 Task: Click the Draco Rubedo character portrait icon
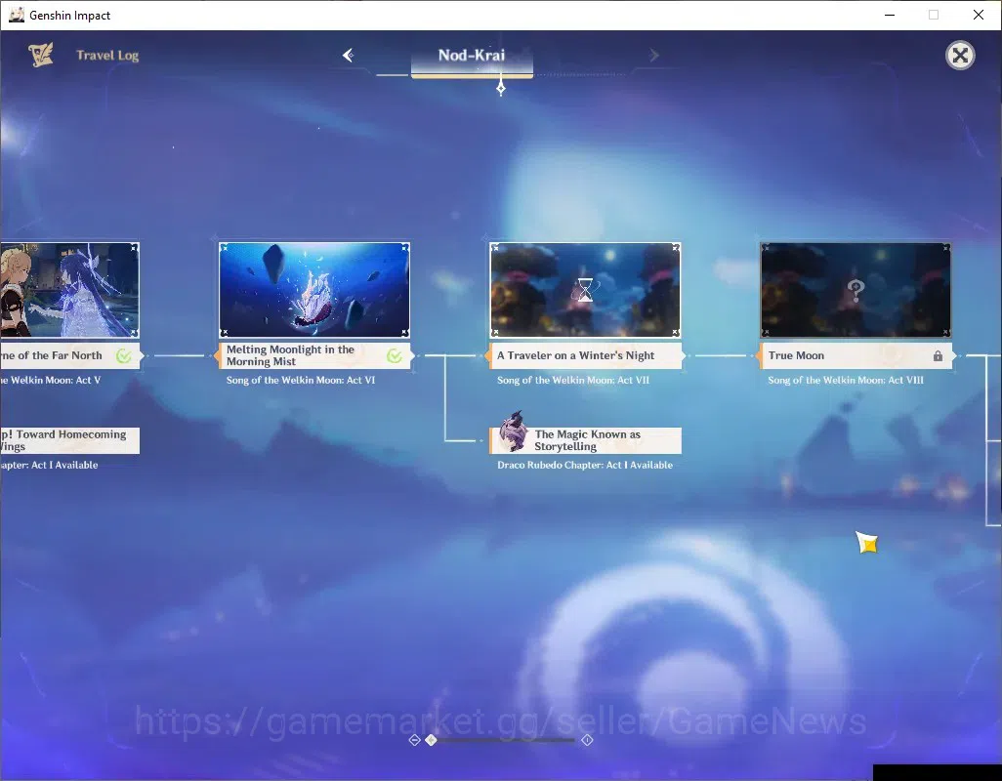tap(513, 432)
